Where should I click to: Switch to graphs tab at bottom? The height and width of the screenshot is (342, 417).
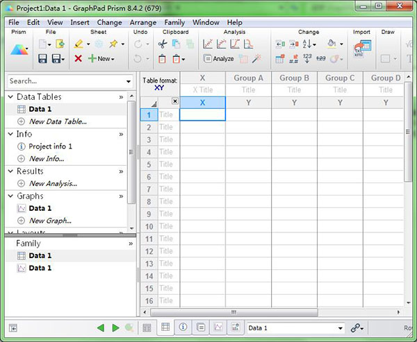click(218, 327)
